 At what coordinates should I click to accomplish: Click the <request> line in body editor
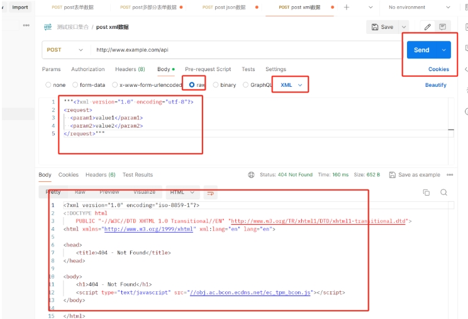tap(78, 110)
